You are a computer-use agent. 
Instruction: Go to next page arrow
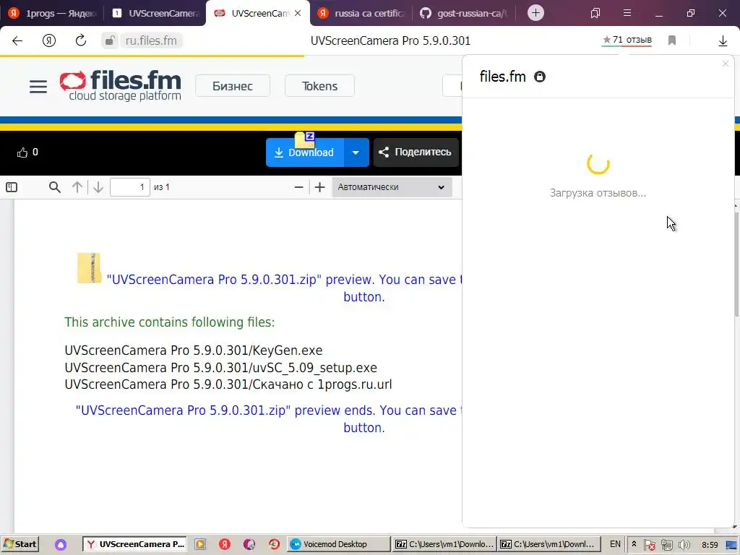[x=98, y=187]
